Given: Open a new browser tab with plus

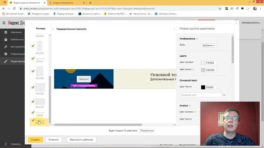Looking at the screenshot, I should [90, 3].
